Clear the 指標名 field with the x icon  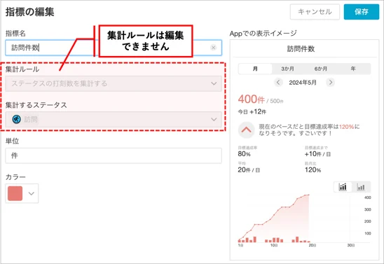click(x=213, y=48)
